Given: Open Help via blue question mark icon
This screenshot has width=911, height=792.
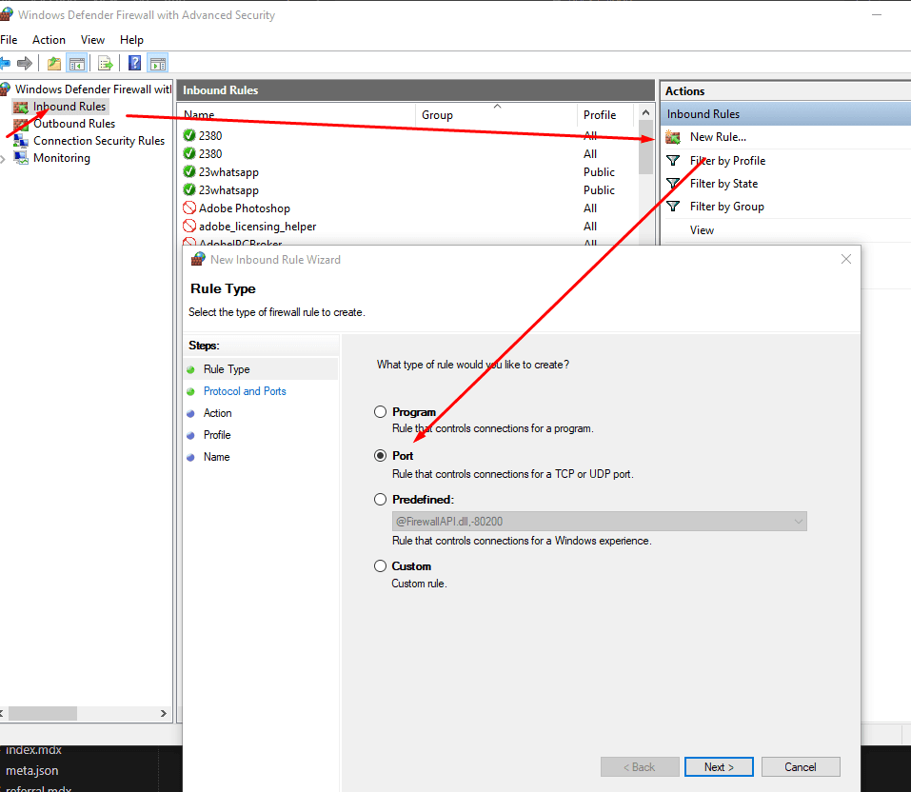Looking at the screenshot, I should (134, 64).
